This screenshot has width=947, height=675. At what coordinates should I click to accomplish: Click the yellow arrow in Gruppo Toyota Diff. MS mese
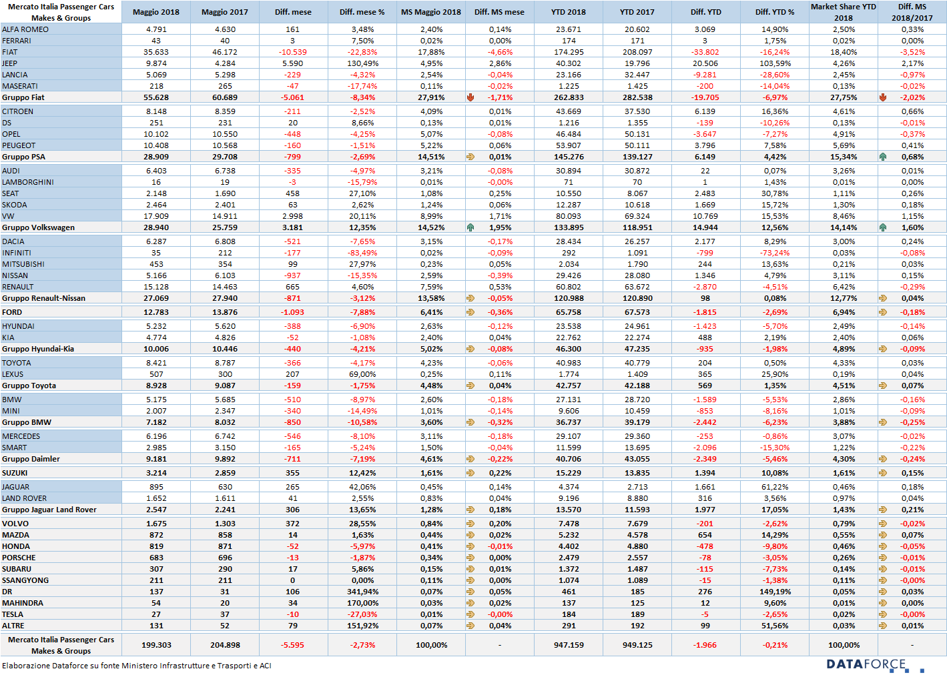(x=470, y=386)
